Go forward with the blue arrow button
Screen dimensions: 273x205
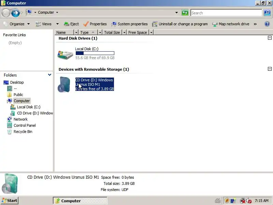[x=15, y=13]
